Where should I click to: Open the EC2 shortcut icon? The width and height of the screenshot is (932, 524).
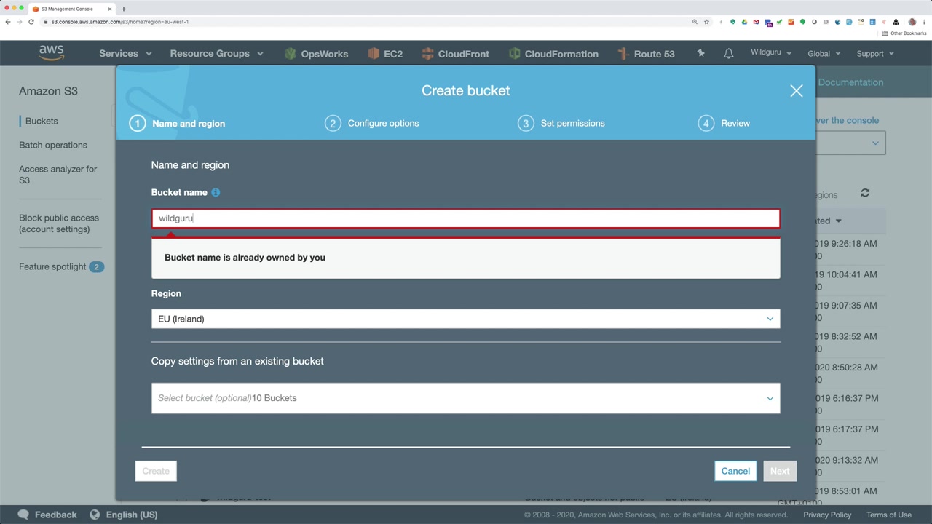pyautogui.click(x=374, y=54)
